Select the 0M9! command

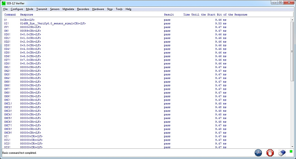(x=7, y=96)
